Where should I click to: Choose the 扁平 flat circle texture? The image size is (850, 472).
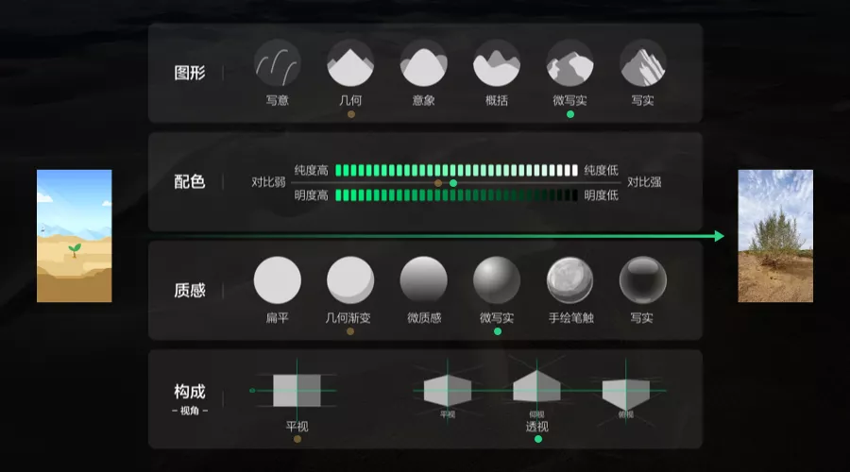point(277,280)
